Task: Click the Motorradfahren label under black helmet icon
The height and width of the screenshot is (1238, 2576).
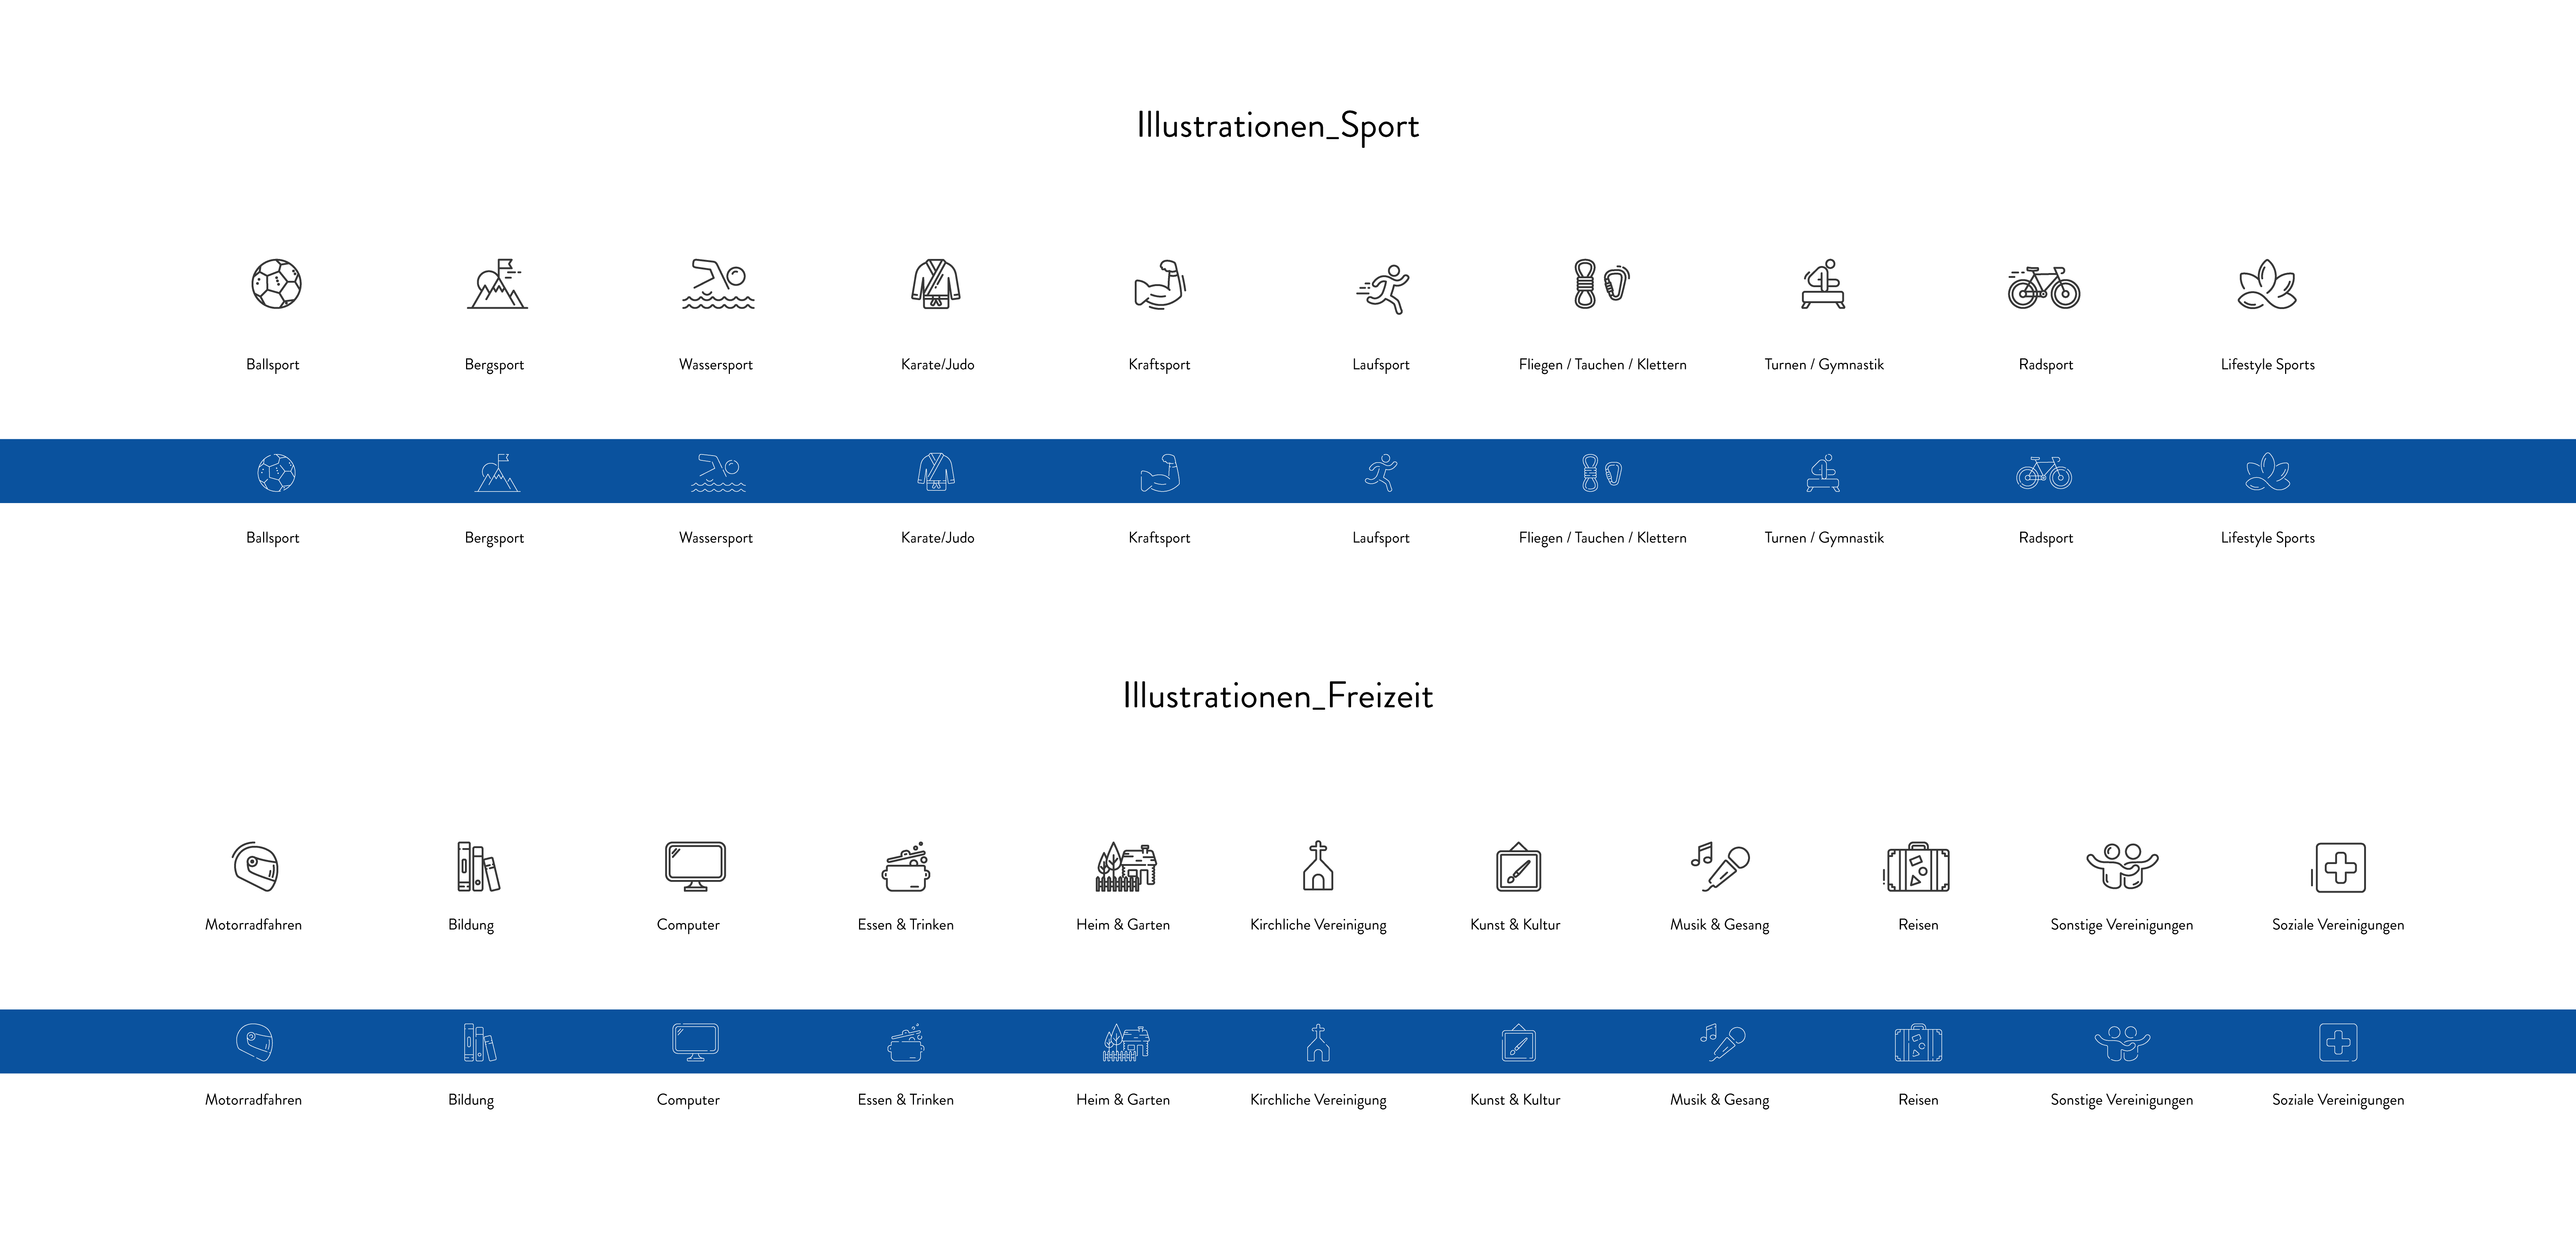Action: click(253, 925)
